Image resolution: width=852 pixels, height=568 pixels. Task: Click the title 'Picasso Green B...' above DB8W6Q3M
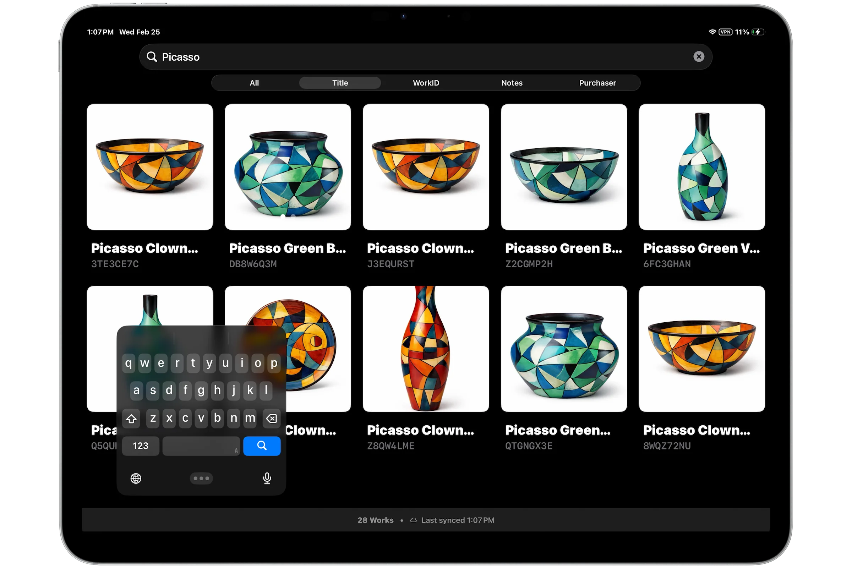[287, 248]
